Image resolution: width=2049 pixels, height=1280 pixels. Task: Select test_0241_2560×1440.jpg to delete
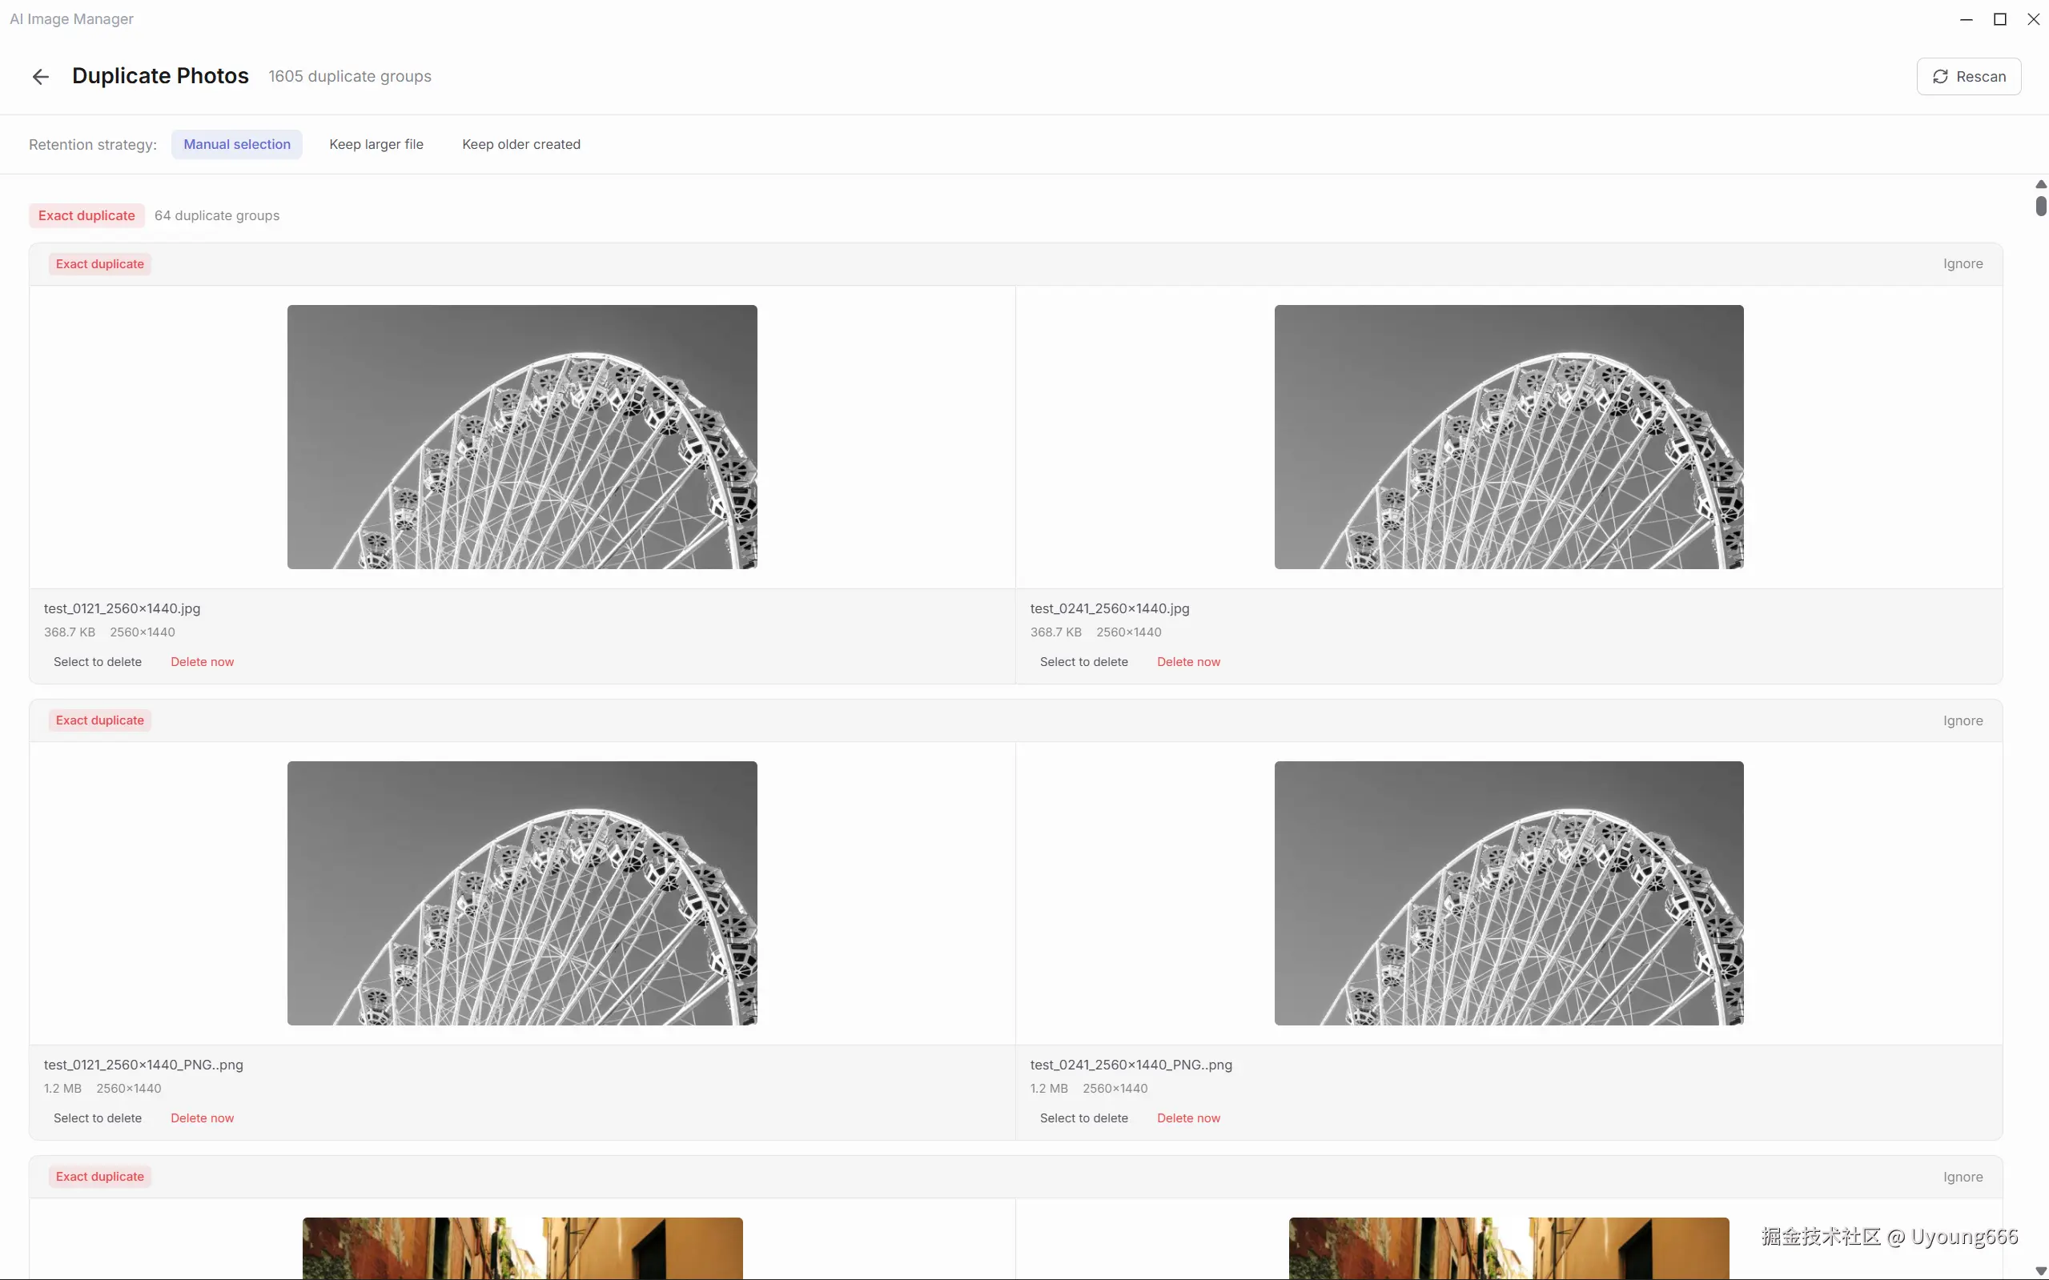[x=1084, y=662]
